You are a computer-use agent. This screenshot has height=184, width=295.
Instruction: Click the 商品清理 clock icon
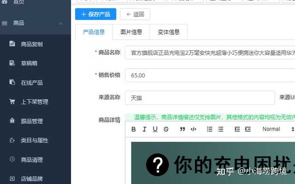[12, 159]
